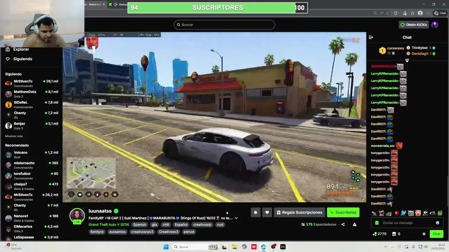Collapse the chat panel with the arrow icon
449x252 pixels.
(x=371, y=37)
